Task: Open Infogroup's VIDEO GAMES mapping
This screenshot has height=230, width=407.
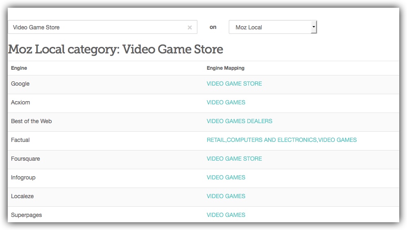Action: point(226,177)
